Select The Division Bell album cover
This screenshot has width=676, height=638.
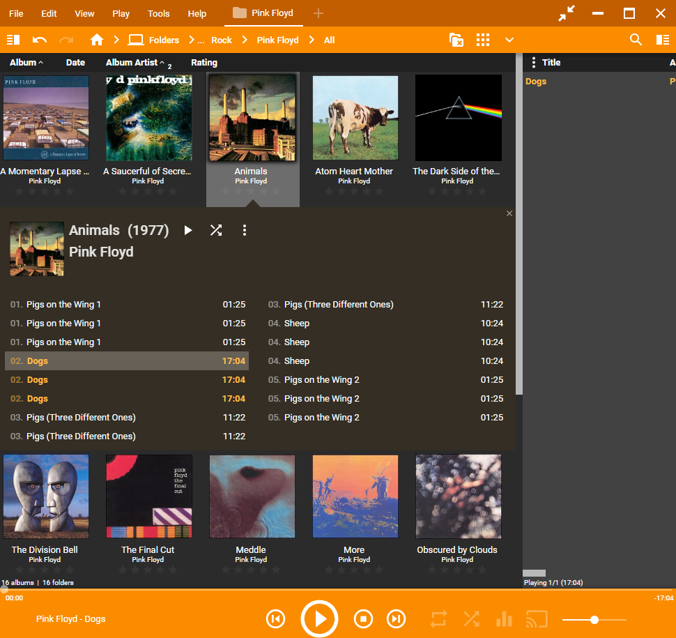tap(45, 496)
